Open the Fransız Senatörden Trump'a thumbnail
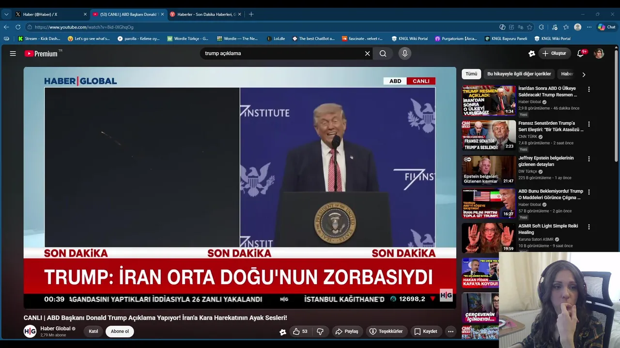 pos(489,135)
